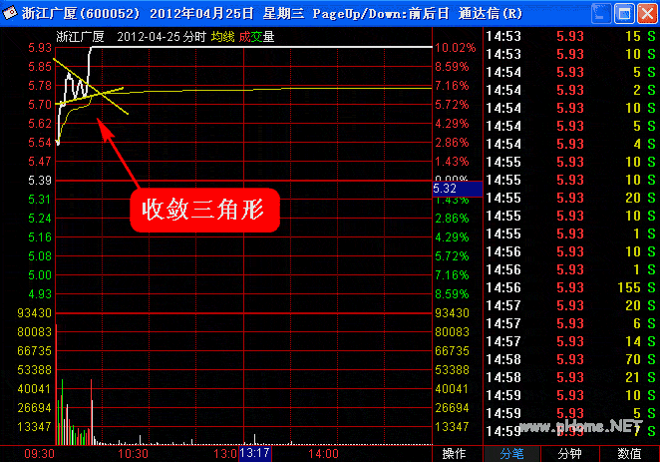Click the 5.78 price axis label

(40, 86)
